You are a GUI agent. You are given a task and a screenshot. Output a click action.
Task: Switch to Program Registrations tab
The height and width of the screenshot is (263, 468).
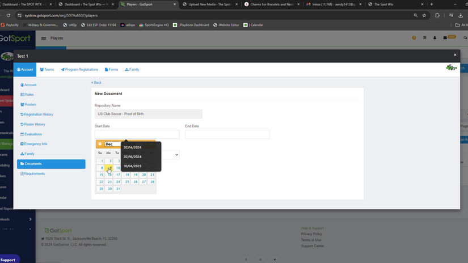pos(79,70)
